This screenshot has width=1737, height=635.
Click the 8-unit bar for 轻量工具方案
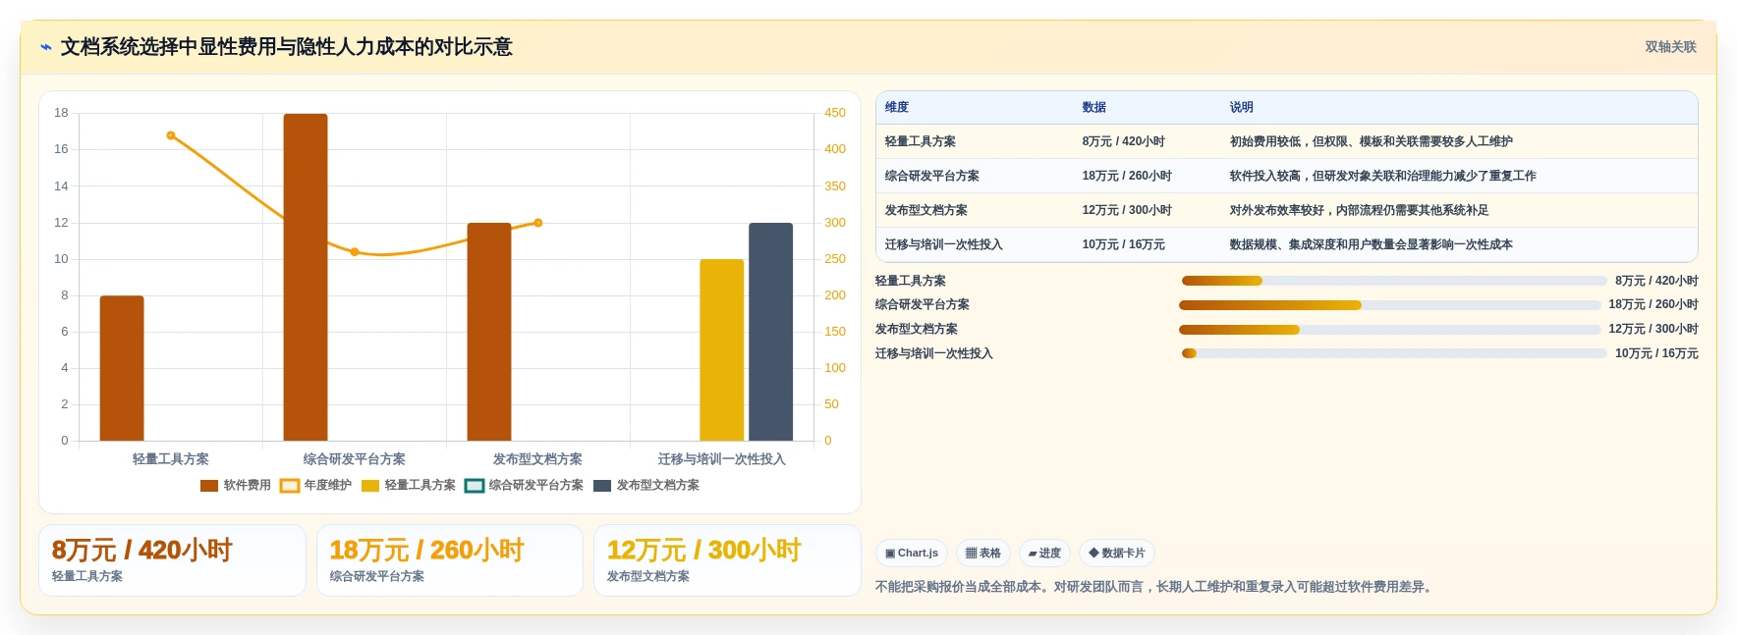pyautogui.click(x=122, y=368)
